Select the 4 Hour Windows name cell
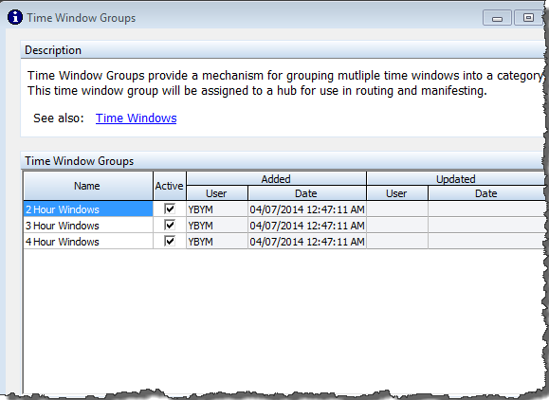 click(x=88, y=241)
